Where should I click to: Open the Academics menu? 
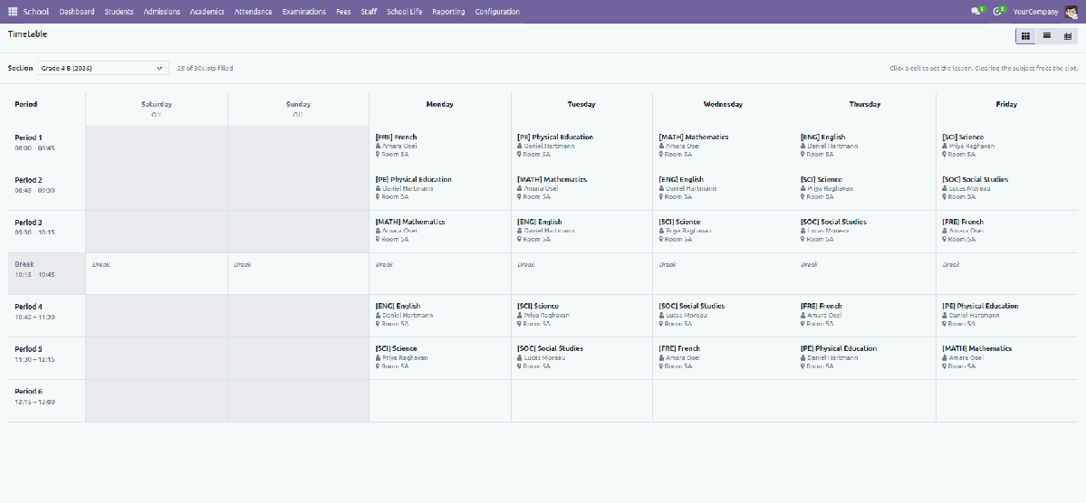pyautogui.click(x=207, y=12)
